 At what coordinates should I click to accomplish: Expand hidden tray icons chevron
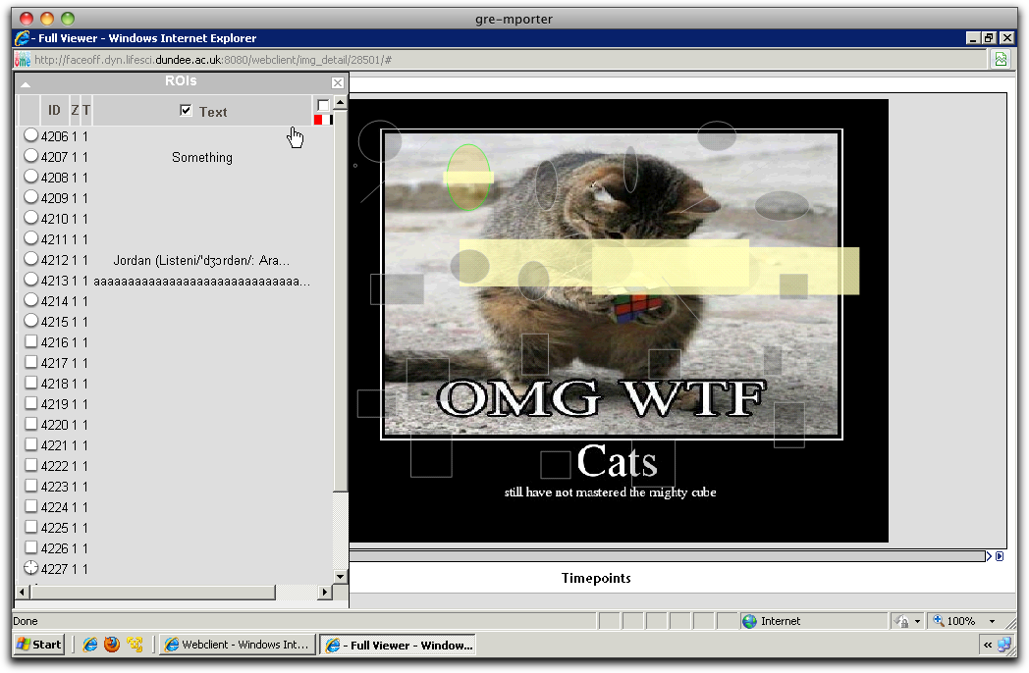[988, 645]
